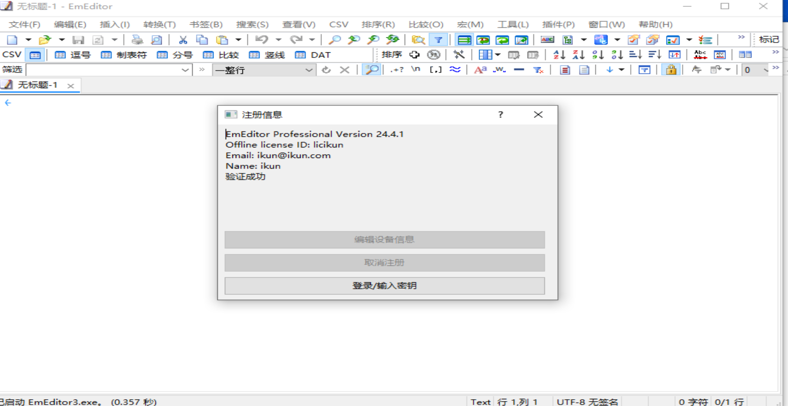Expand the column layout dropdown arrow
The width and height of the screenshot is (788, 406).
[x=498, y=55]
